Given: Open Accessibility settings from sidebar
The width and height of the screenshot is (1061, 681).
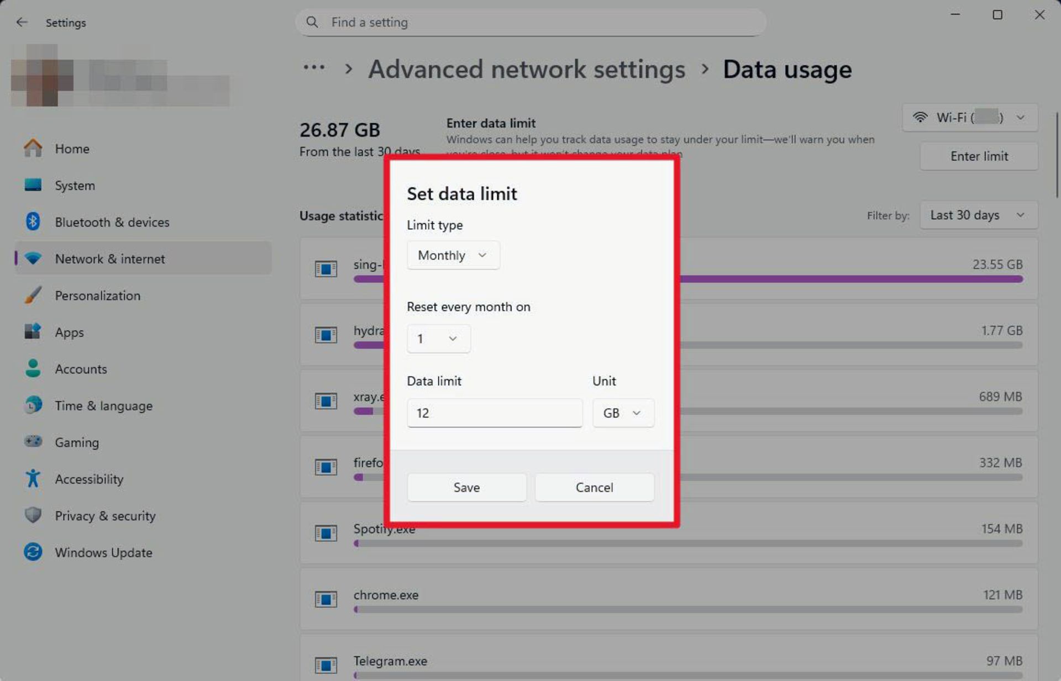Looking at the screenshot, I should tap(89, 479).
